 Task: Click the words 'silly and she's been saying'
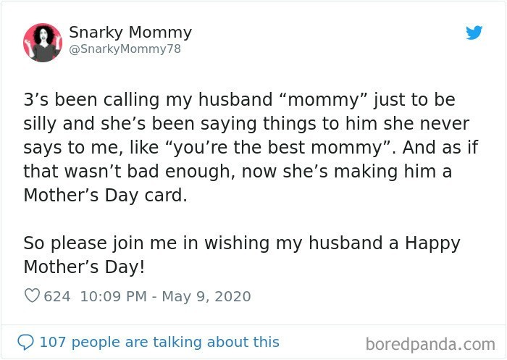point(140,124)
